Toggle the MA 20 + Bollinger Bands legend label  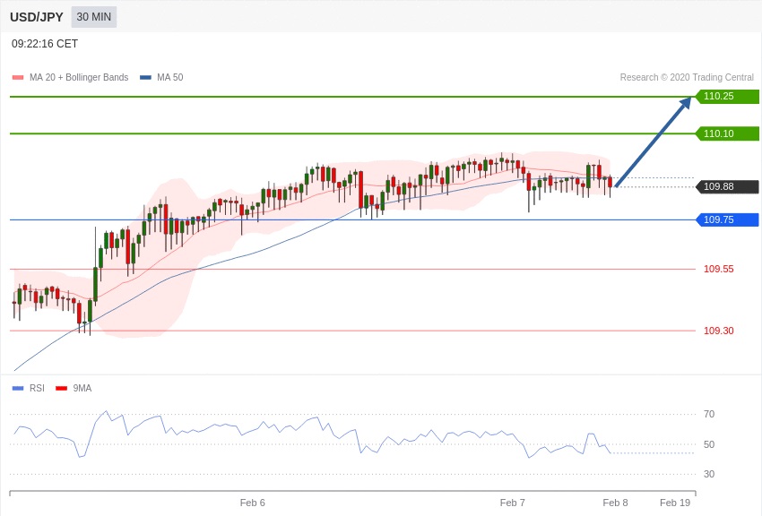point(79,78)
